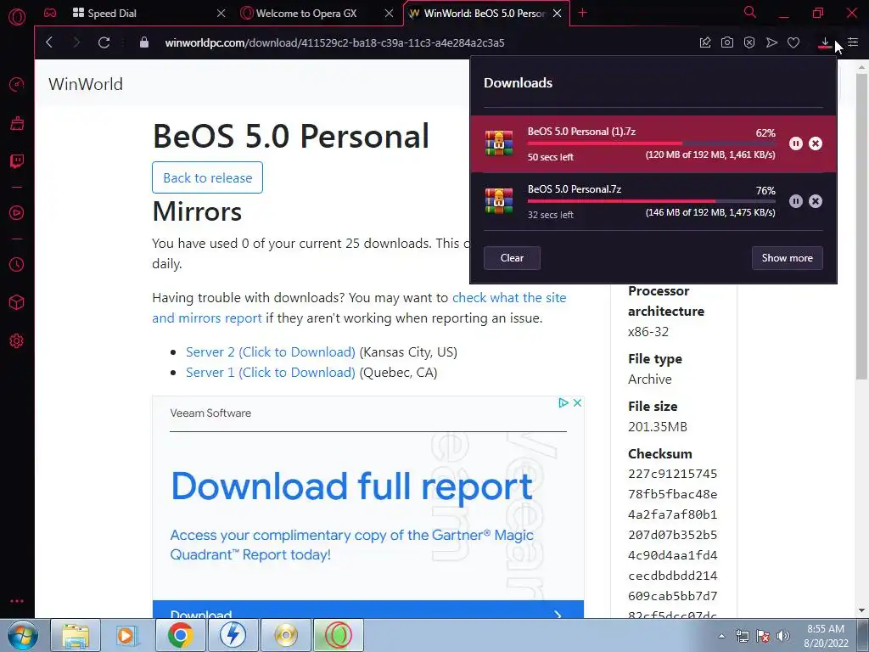Click the ad's blue Download button
The width and height of the screenshot is (869, 652).
(368, 610)
